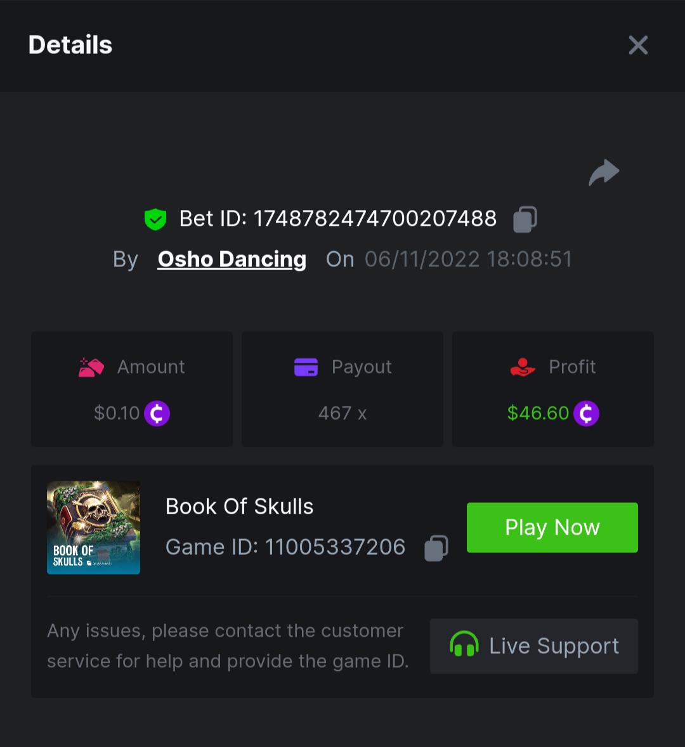
Task: Close the Details dialog
Action: coord(638,45)
